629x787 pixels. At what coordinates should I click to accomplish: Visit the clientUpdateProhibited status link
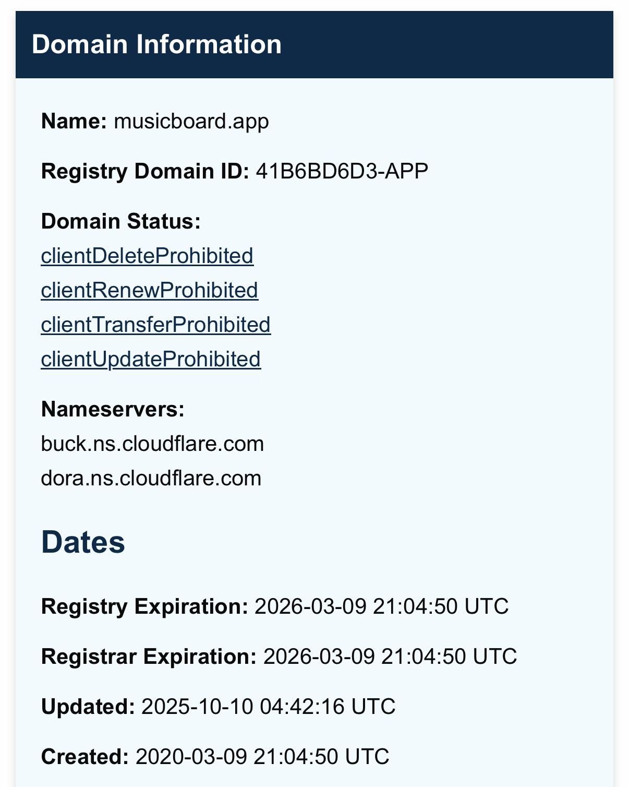tap(151, 359)
